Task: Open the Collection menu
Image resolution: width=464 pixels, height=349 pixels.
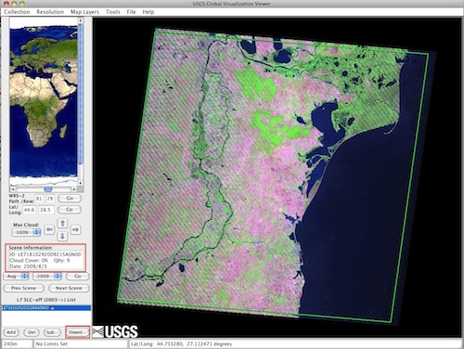Action: pyautogui.click(x=17, y=12)
